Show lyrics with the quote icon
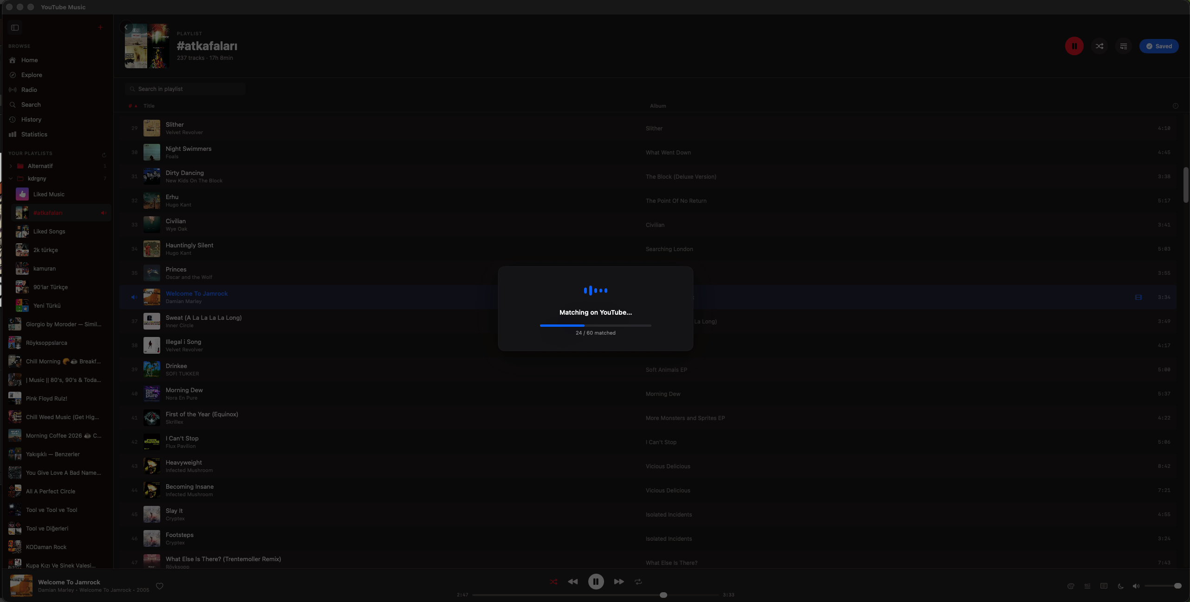This screenshot has height=602, width=1190. 1087,586
